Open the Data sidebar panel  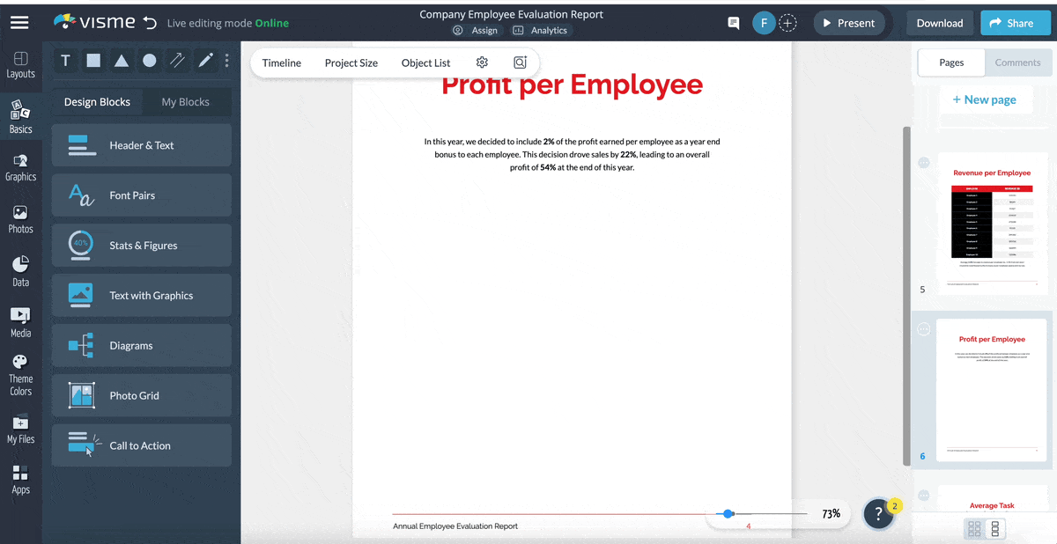point(20,268)
